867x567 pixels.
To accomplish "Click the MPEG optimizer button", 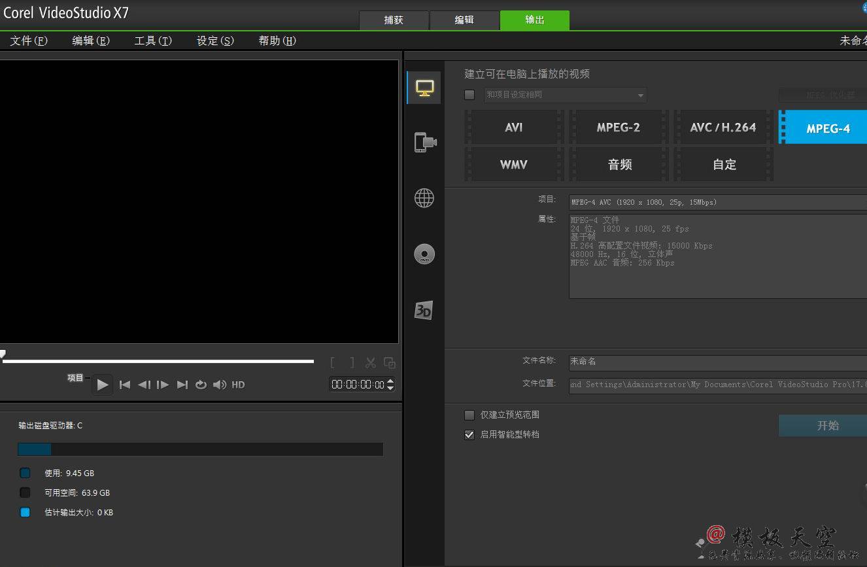I will (x=823, y=95).
